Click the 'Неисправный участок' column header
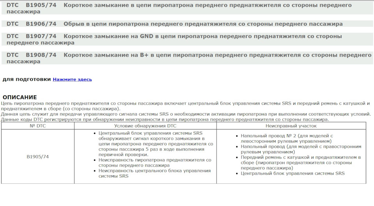 click(x=291, y=126)
